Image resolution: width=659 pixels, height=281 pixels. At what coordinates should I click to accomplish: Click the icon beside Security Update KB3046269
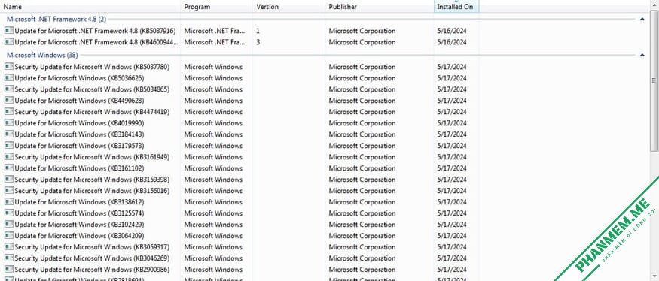tap(9, 258)
